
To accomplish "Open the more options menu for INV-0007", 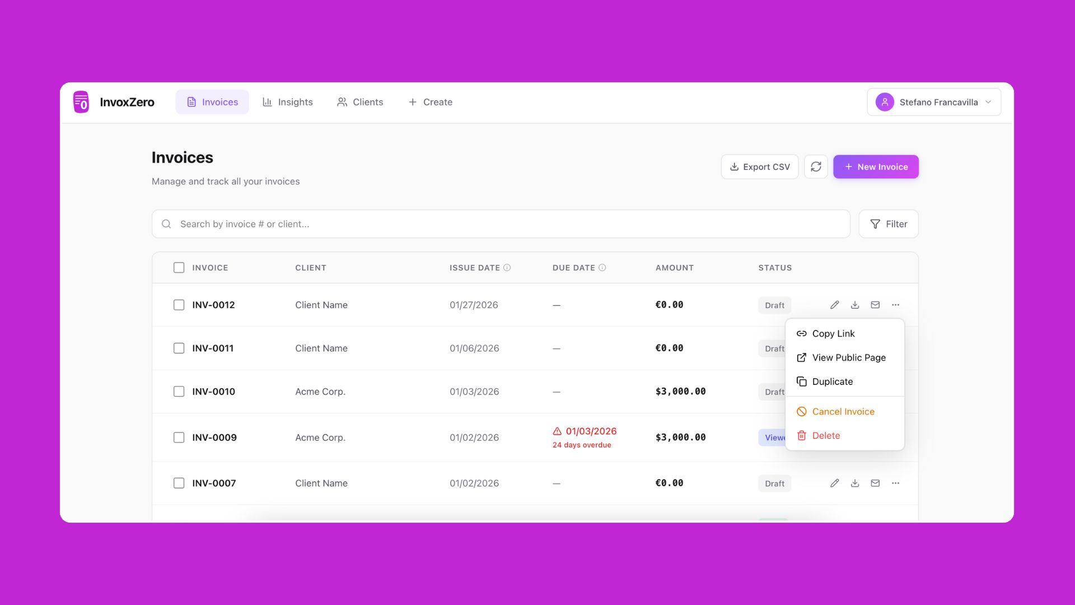I will 895,483.
